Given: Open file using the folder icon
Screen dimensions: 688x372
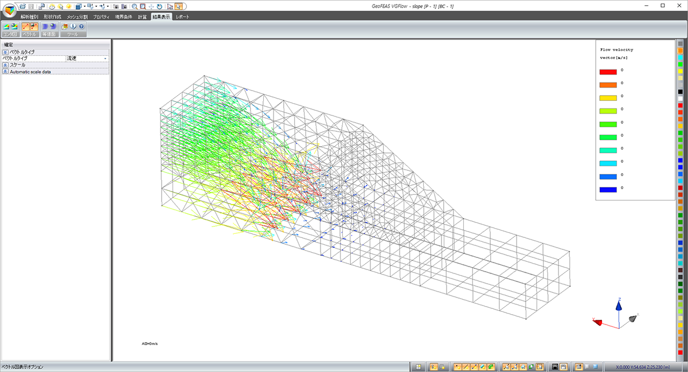Looking at the screenshot, I should [23, 6].
